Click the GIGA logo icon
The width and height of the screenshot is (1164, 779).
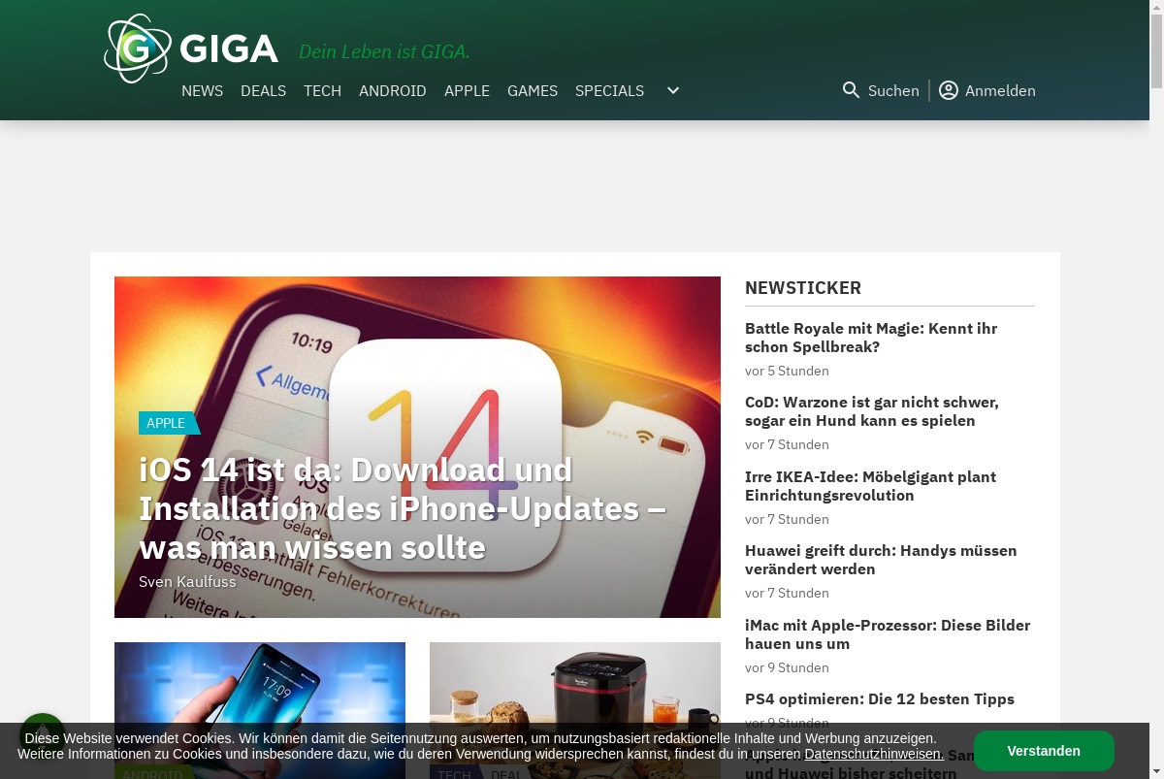coord(138,49)
